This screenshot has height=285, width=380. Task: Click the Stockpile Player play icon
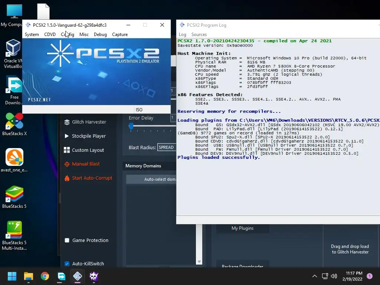(67, 136)
